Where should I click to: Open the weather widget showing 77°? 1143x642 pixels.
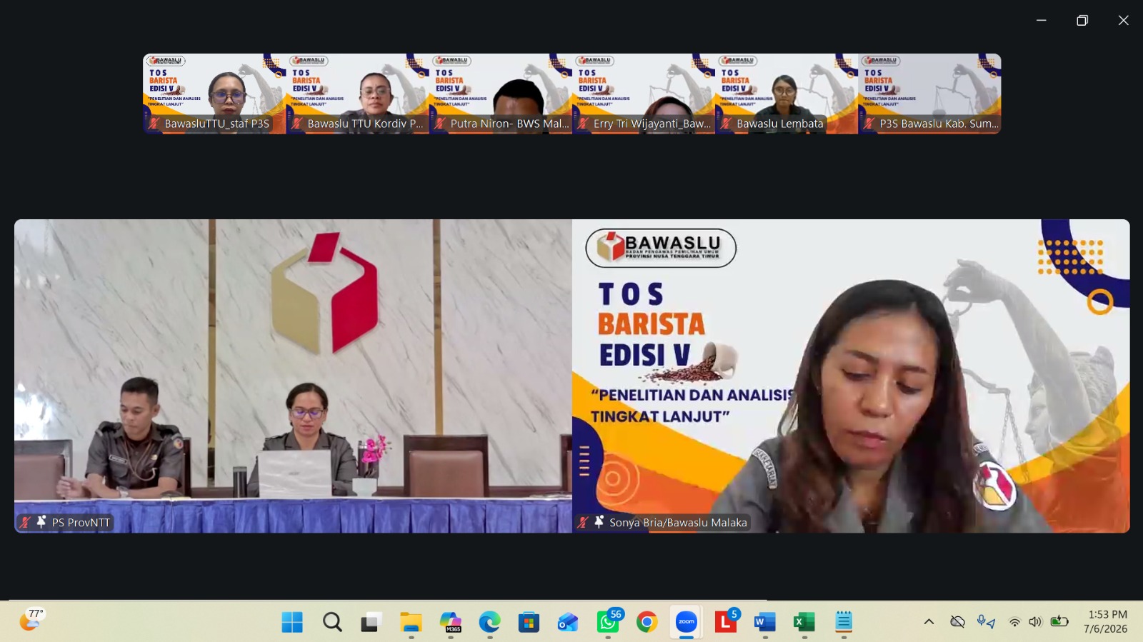coord(31,619)
